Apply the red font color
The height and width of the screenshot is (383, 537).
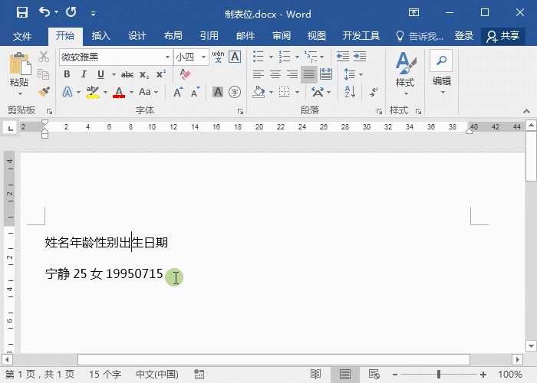click(119, 92)
